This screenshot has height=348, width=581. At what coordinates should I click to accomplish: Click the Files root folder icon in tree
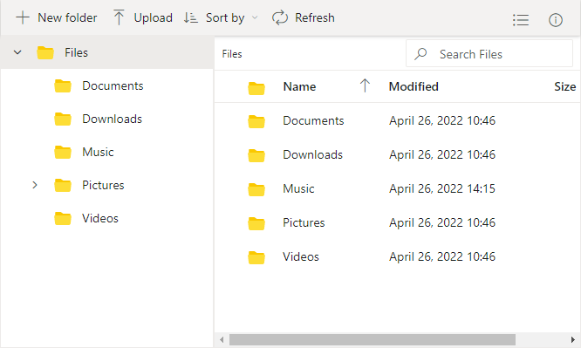[x=45, y=52]
